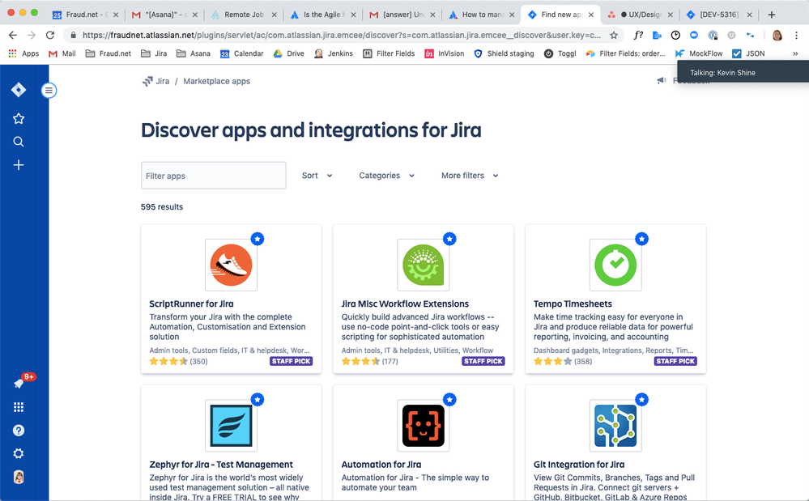Open the Categories dropdown
Viewport: 809px width, 501px height.
pos(386,176)
